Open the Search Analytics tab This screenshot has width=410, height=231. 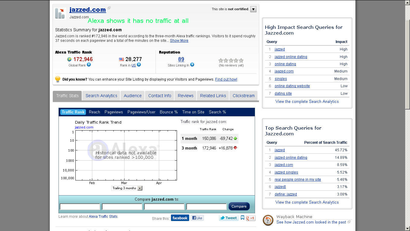tap(101, 96)
